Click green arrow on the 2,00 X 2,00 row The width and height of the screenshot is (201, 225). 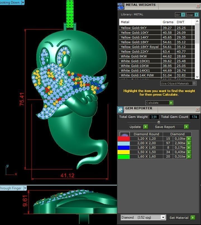coord(189,143)
